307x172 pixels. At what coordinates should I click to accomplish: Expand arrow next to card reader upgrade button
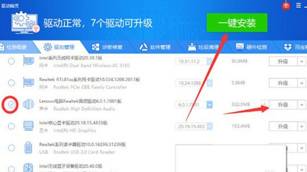click(x=302, y=148)
